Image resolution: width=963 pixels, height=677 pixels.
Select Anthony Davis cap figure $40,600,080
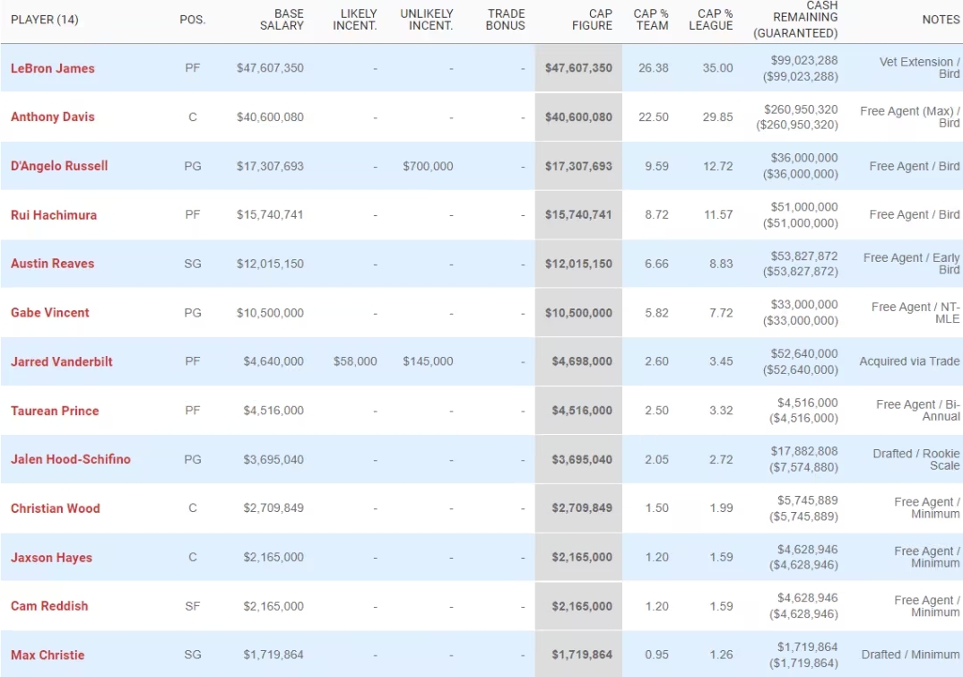click(578, 117)
